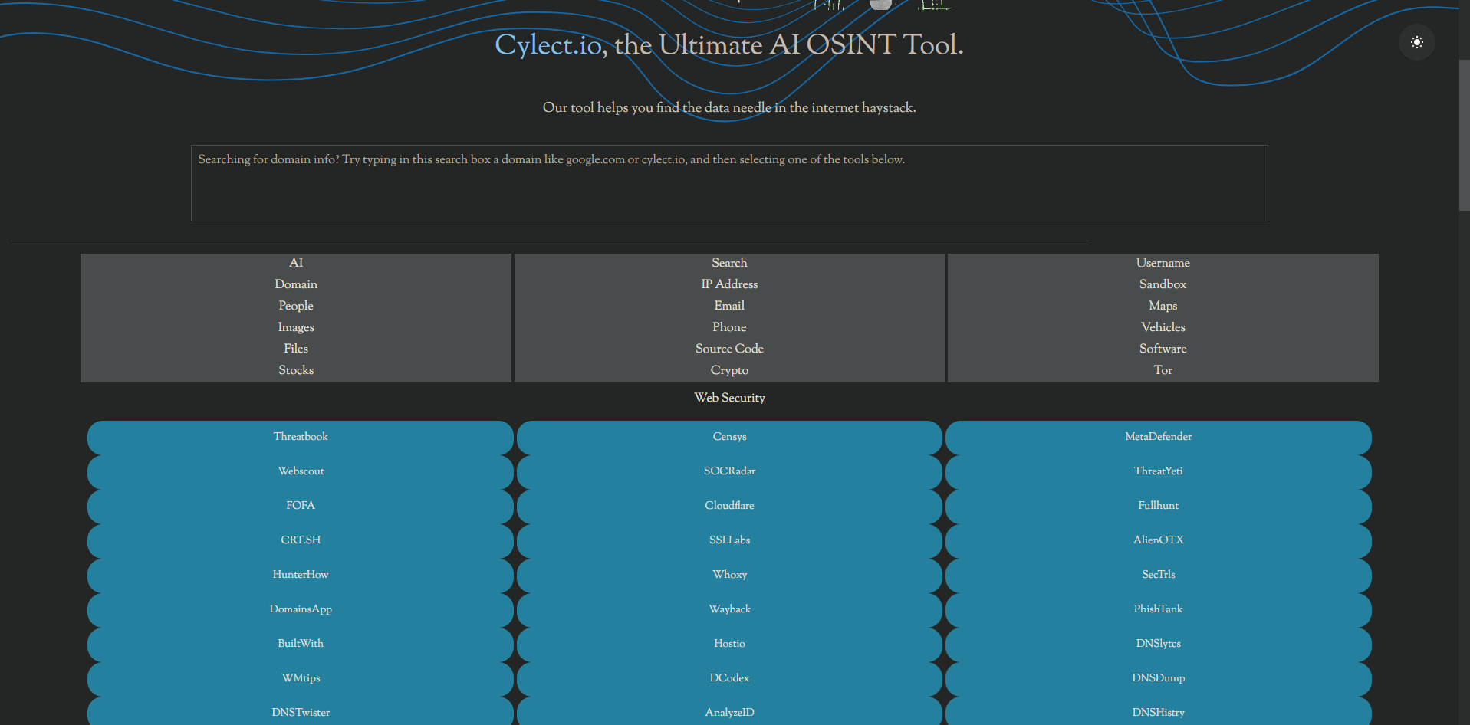Select the IP Address category
This screenshot has height=725, width=1470.
pyautogui.click(x=729, y=284)
